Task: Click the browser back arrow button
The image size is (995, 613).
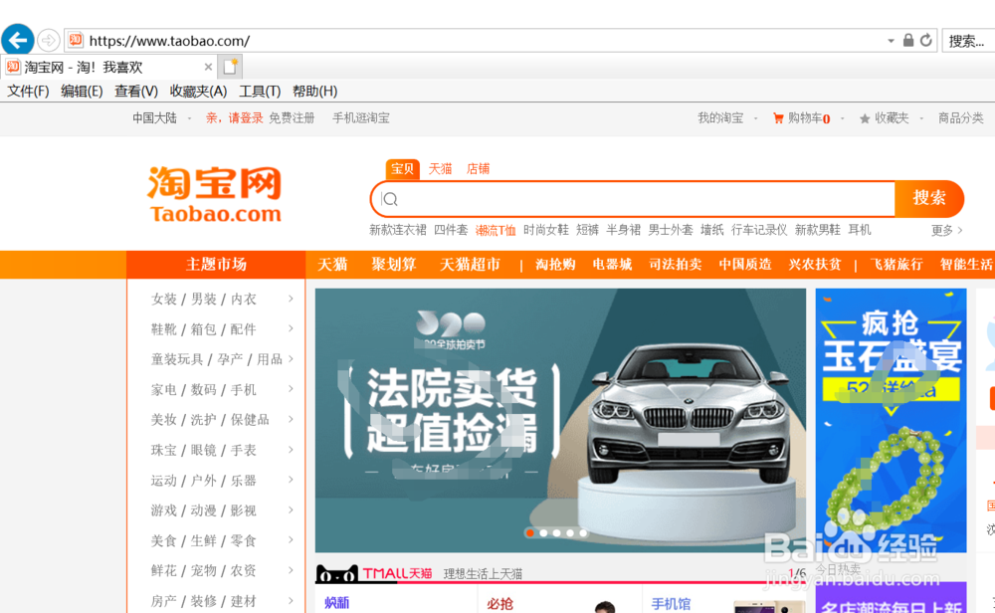Action: point(18,41)
